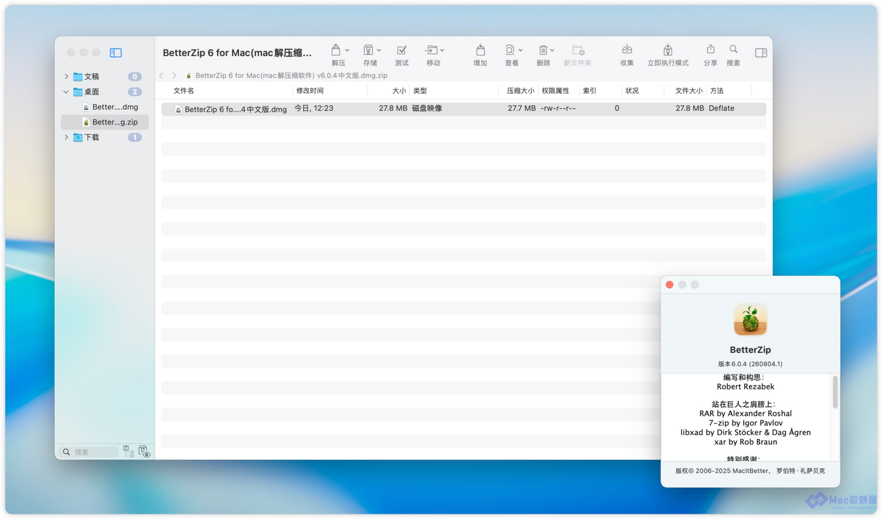The height and width of the screenshot is (519, 882).
Task: Click the sidebar tree structure icon
Action: (x=129, y=452)
